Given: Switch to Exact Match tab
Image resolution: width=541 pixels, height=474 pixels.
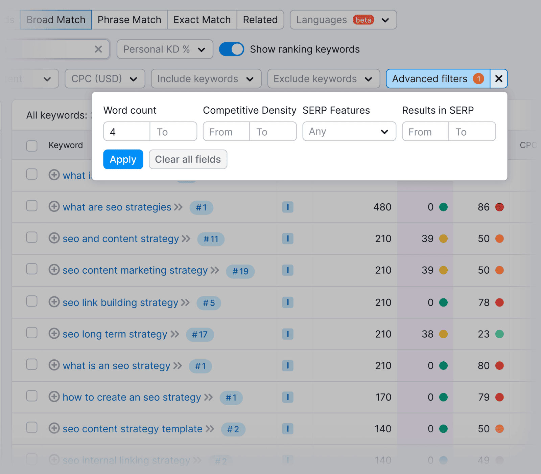Looking at the screenshot, I should (x=202, y=20).
